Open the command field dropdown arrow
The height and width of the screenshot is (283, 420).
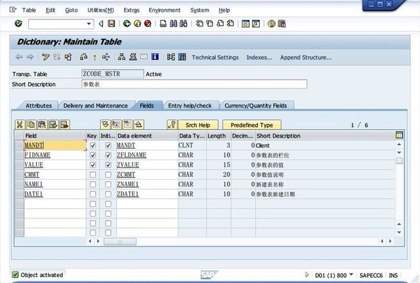point(89,24)
